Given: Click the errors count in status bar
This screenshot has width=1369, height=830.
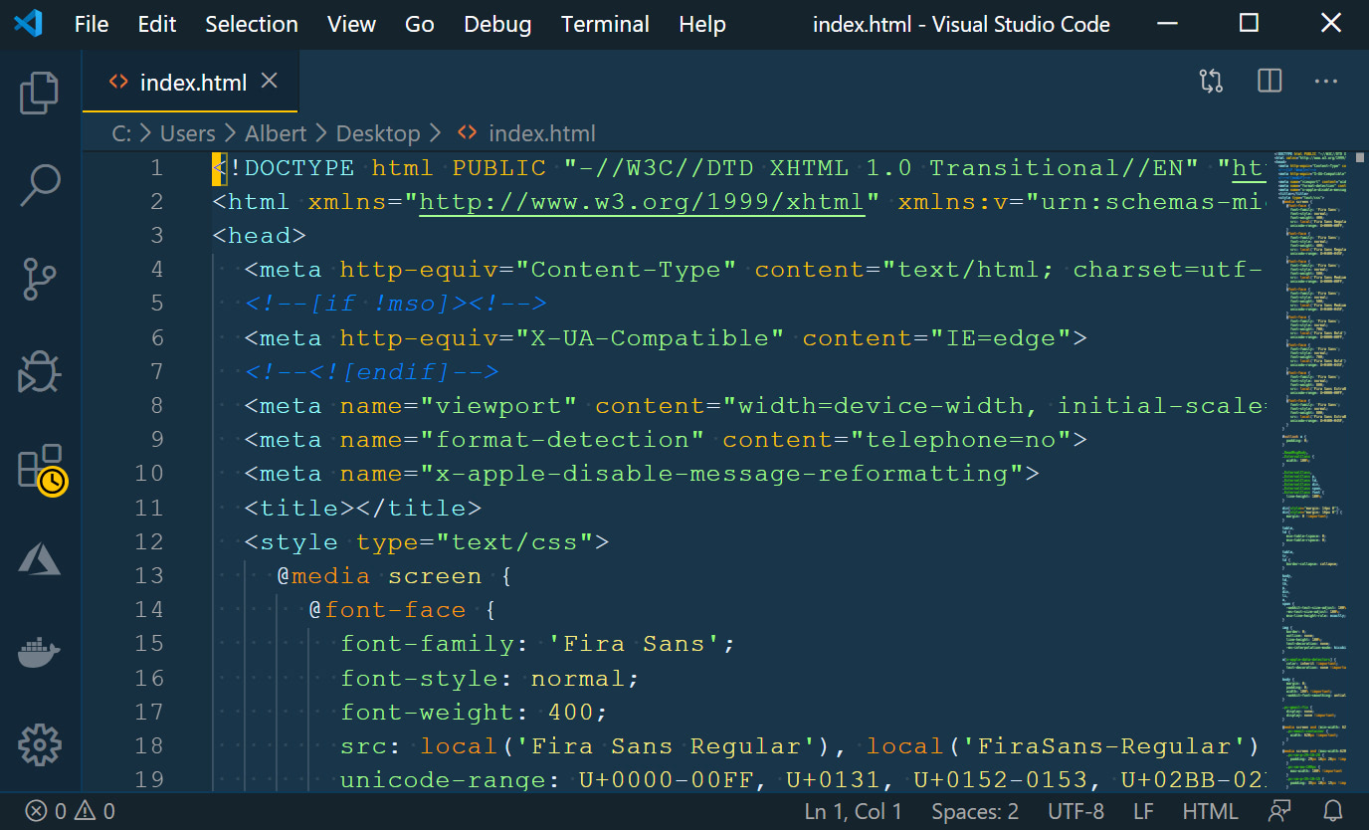Looking at the screenshot, I should click(x=46, y=811).
